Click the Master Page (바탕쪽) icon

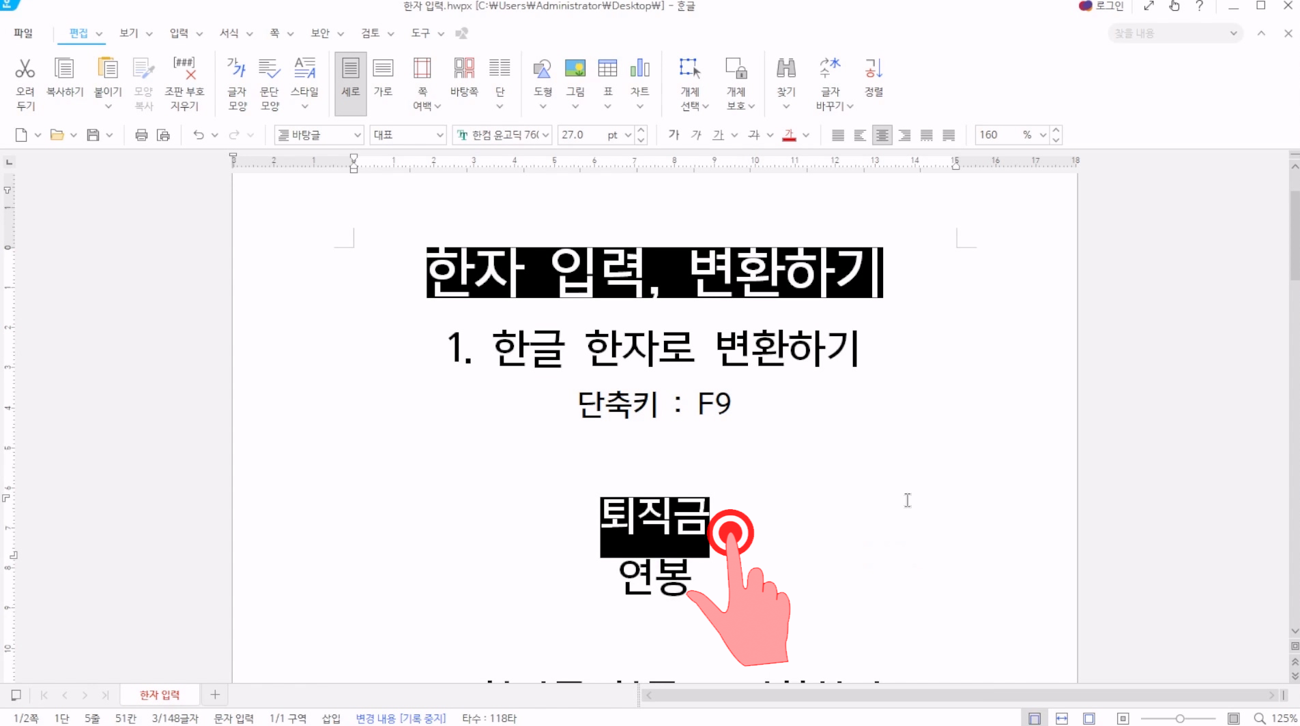pyautogui.click(x=464, y=69)
